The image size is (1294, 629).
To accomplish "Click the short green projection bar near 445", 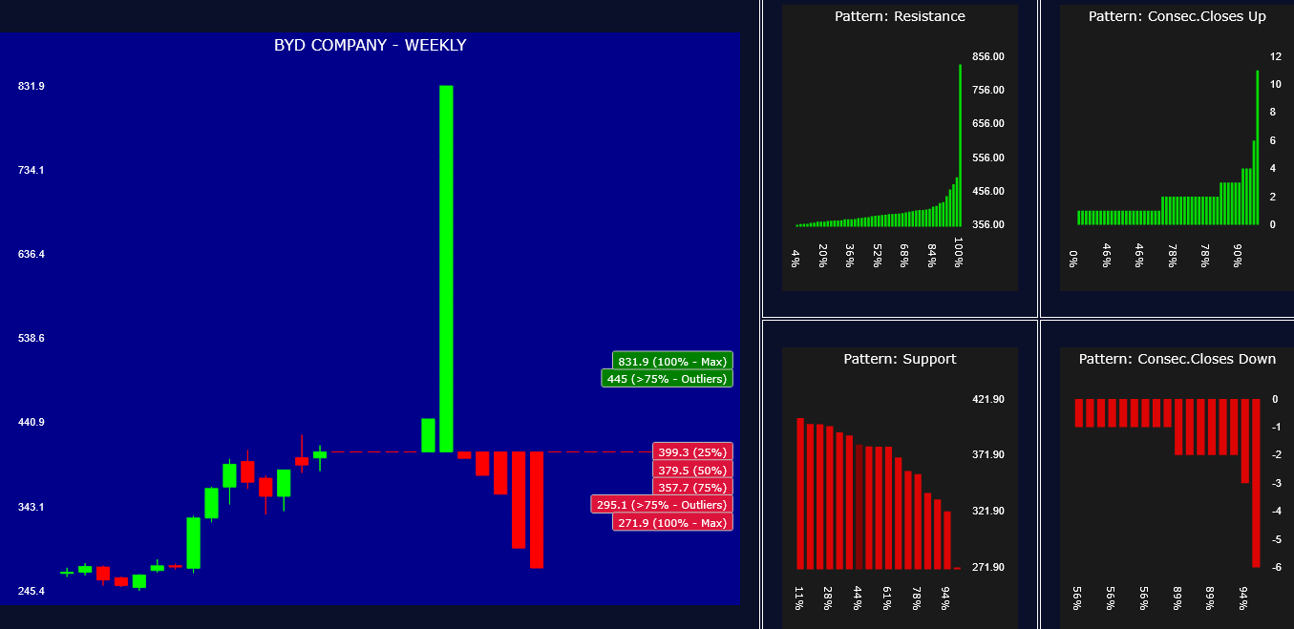I will click(x=428, y=435).
